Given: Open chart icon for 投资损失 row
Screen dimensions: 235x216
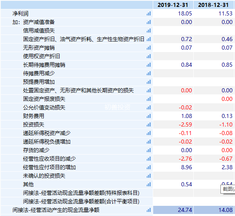Looking at the screenshot, I should point(149,124).
